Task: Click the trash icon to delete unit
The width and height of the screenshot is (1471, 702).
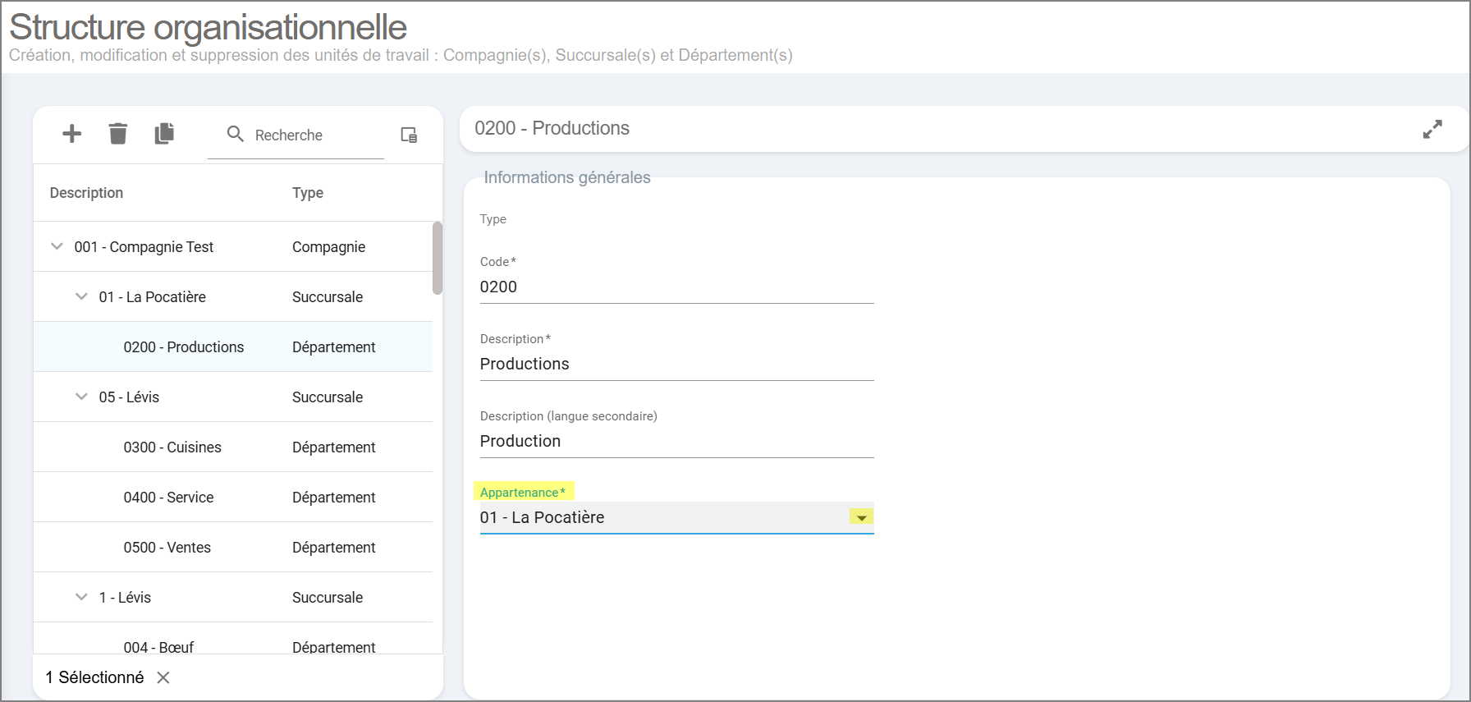Action: pyautogui.click(x=118, y=134)
